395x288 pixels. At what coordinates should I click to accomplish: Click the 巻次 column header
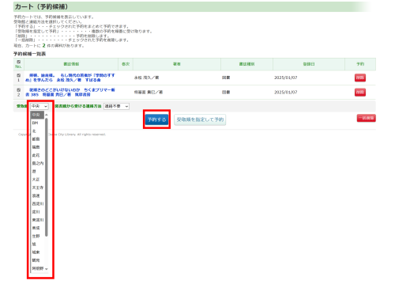coord(126,64)
